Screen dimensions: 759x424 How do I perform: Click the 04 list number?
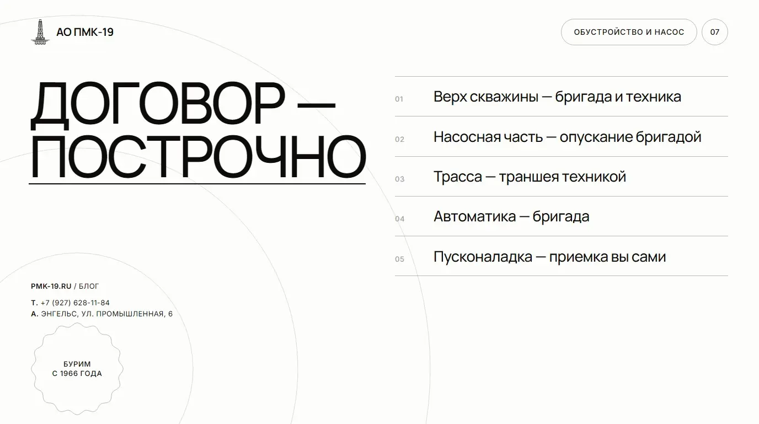400,219
